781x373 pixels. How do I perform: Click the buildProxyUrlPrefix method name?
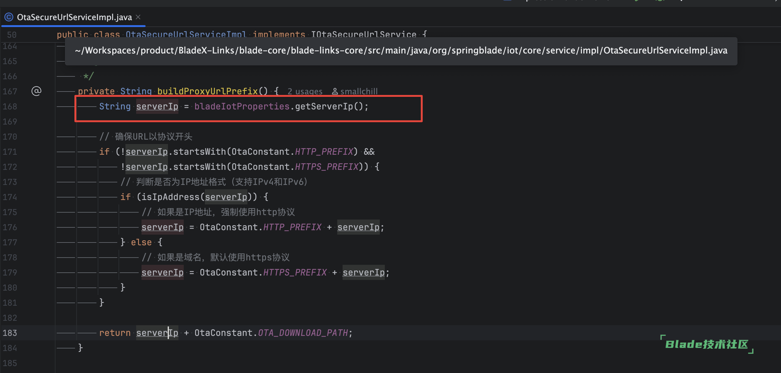[x=207, y=91]
